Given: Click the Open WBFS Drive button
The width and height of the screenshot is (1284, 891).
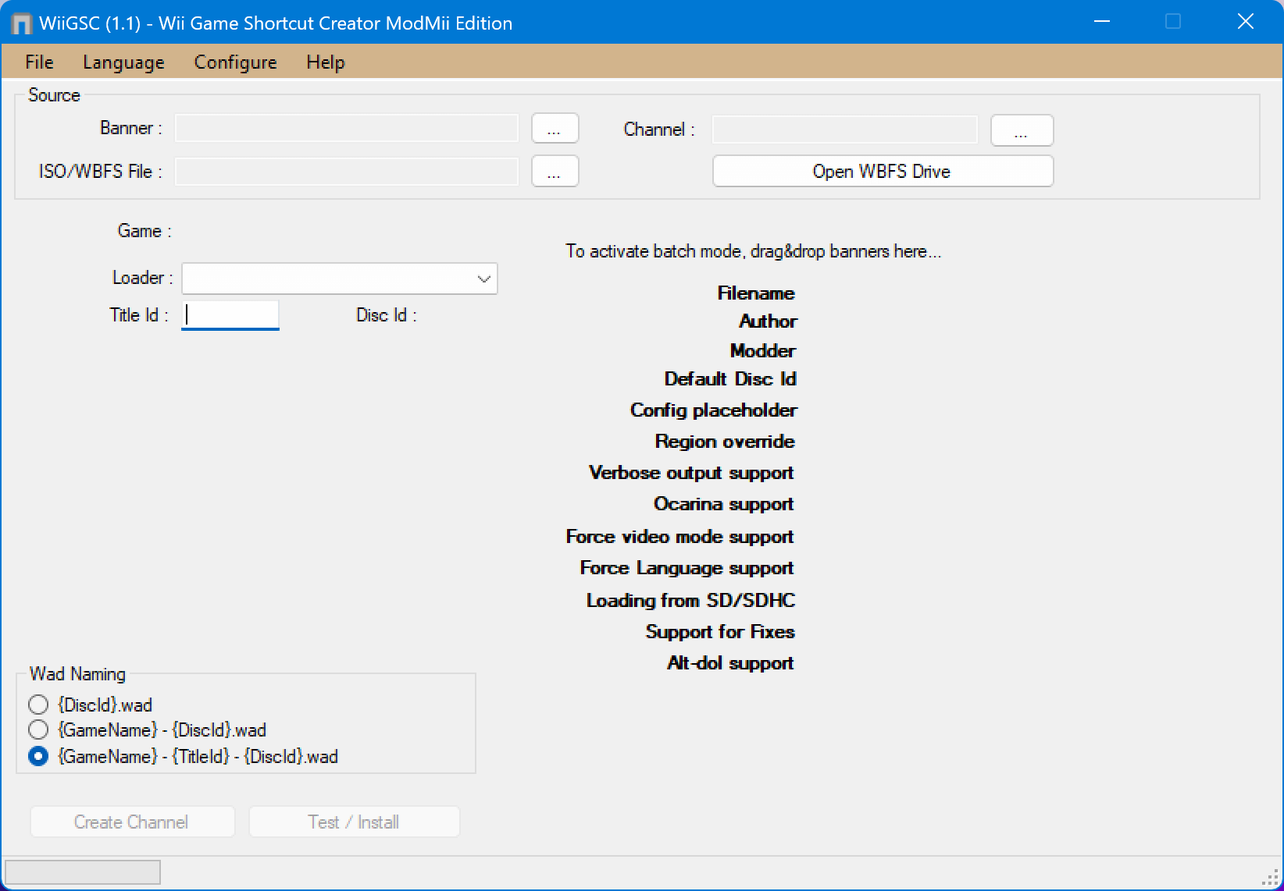Looking at the screenshot, I should click(x=883, y=172).
